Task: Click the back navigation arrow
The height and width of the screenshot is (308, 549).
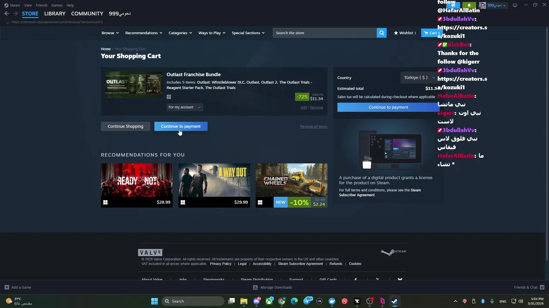Action: click(x=6, y=14)
